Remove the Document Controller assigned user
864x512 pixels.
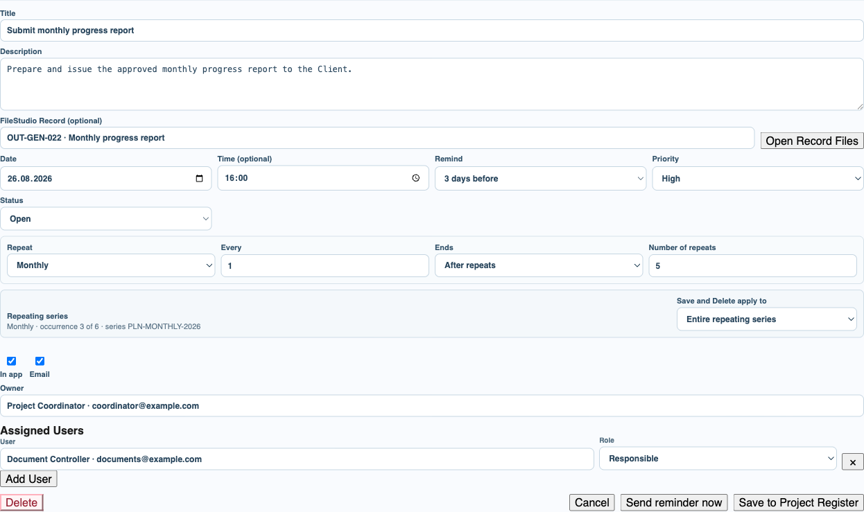[x=853, y=461]
